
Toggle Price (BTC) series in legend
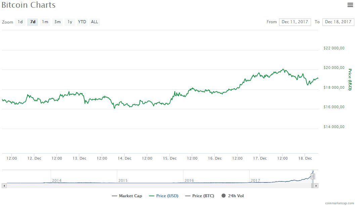point(199,196)
